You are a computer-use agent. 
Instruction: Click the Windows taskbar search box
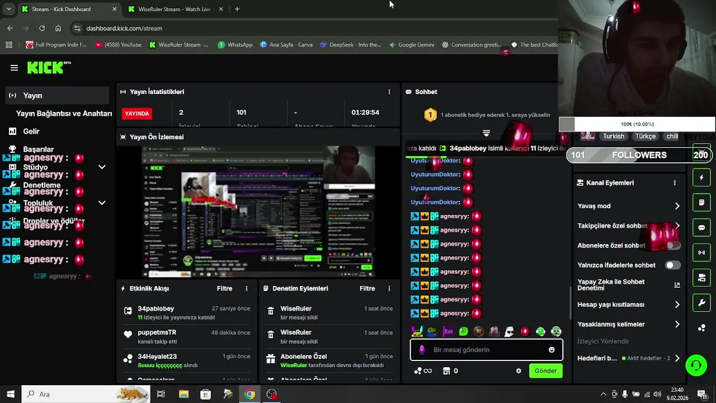tap(86, 394)
